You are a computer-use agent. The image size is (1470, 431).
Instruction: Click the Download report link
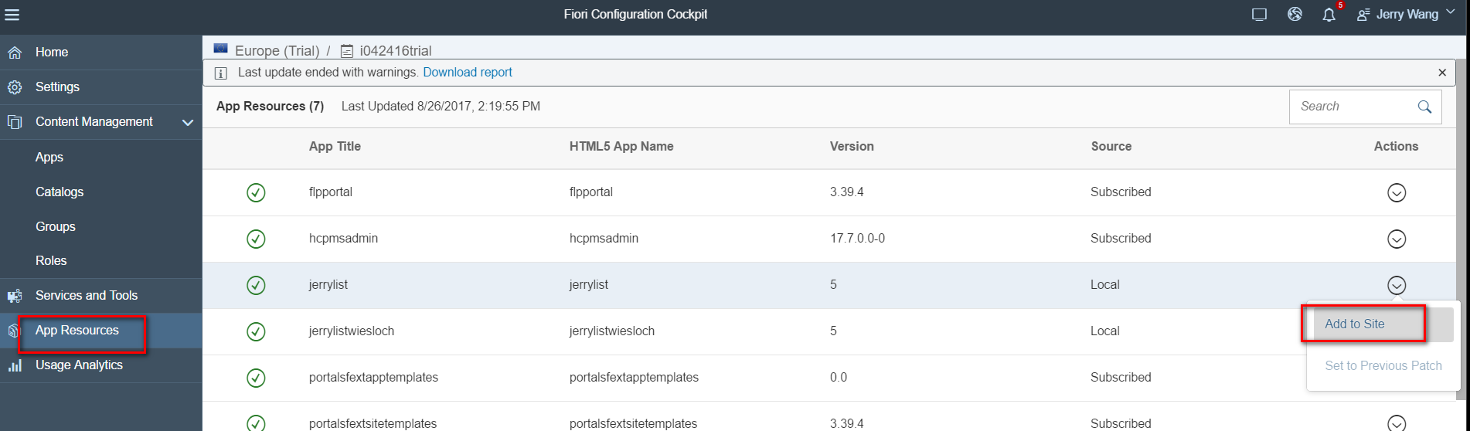(x=468, y=73)
